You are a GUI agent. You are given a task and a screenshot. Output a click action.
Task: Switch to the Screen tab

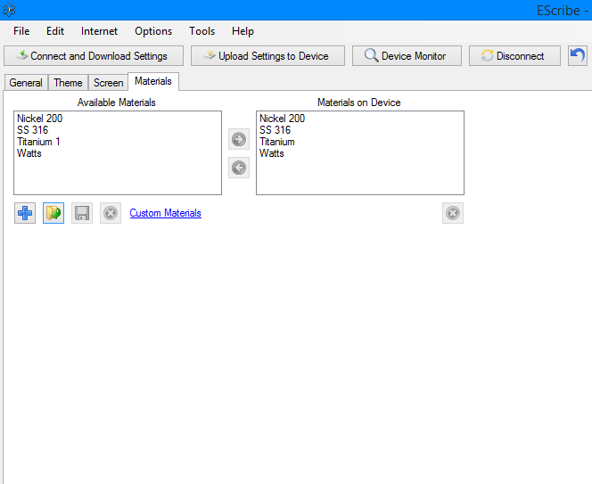click(x=109, y=83)
